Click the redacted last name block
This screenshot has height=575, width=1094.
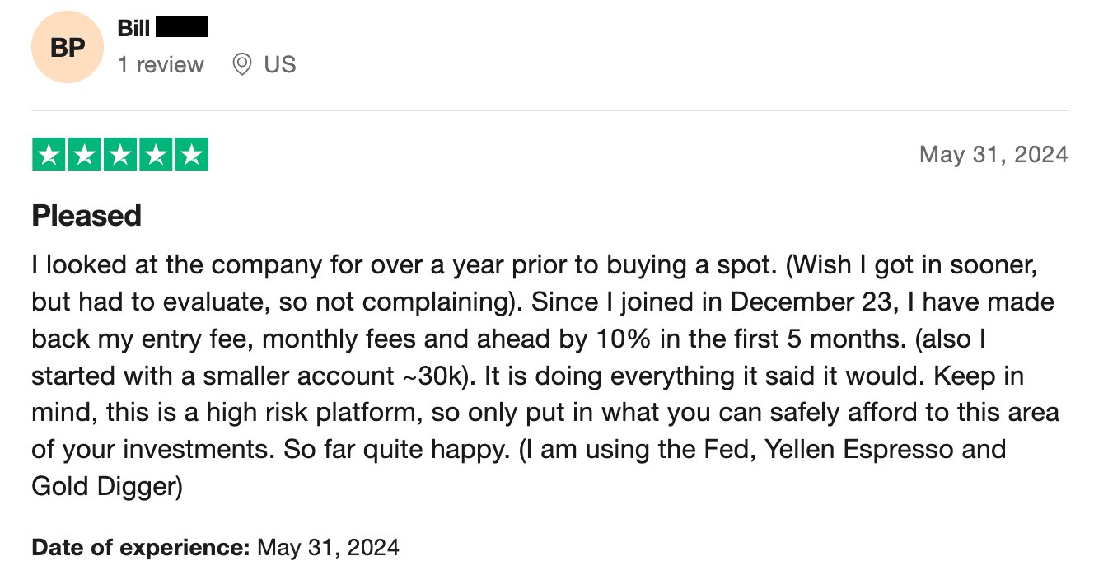pos(181,28)
